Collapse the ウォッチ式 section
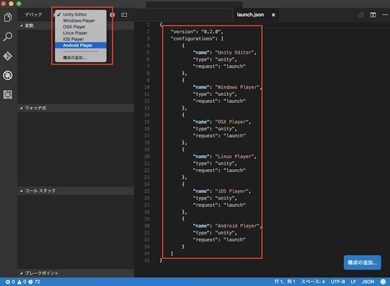This screenshot has width=390, height=286. (x=76, y=108)
